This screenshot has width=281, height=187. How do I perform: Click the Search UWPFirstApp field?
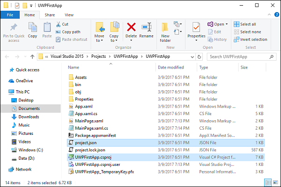242,57
